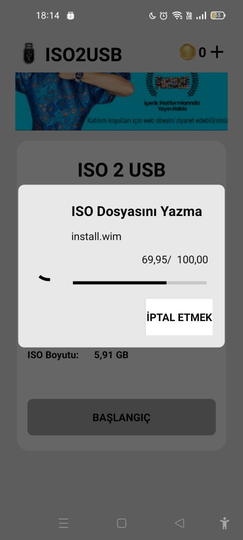Open the accessibility shortcut icon

224,523
